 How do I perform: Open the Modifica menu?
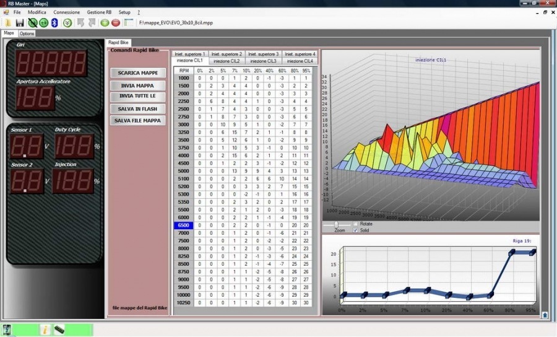pos(37,12)
